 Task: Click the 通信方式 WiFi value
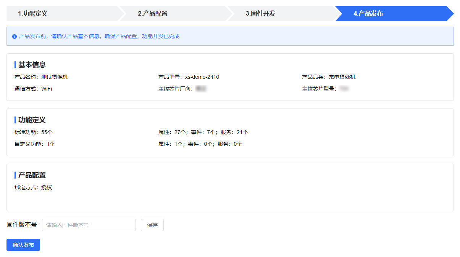(x=47, y=89)
